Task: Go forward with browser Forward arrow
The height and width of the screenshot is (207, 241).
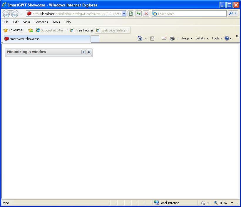Action: point(15,14)
